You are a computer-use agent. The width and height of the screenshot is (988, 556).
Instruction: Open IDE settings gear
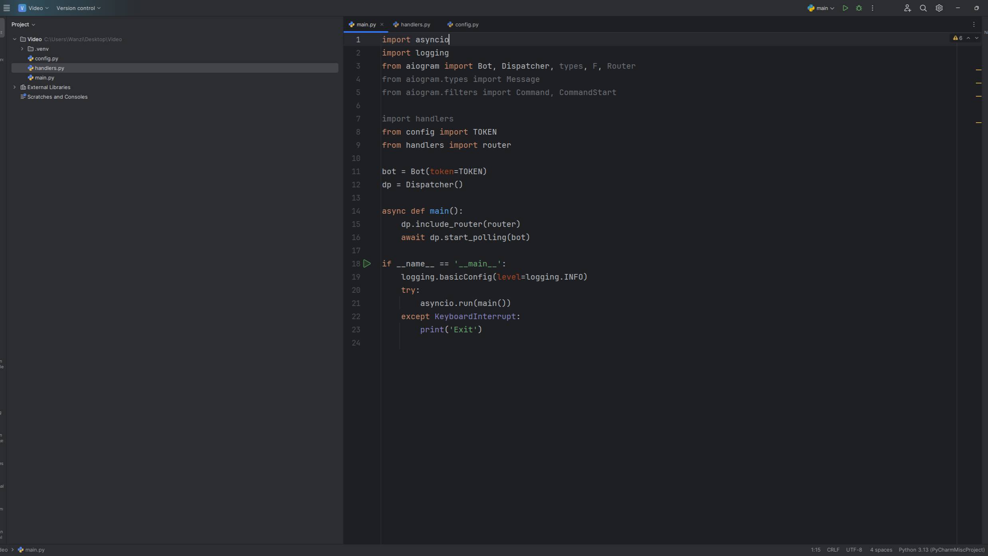pos(939,8)
